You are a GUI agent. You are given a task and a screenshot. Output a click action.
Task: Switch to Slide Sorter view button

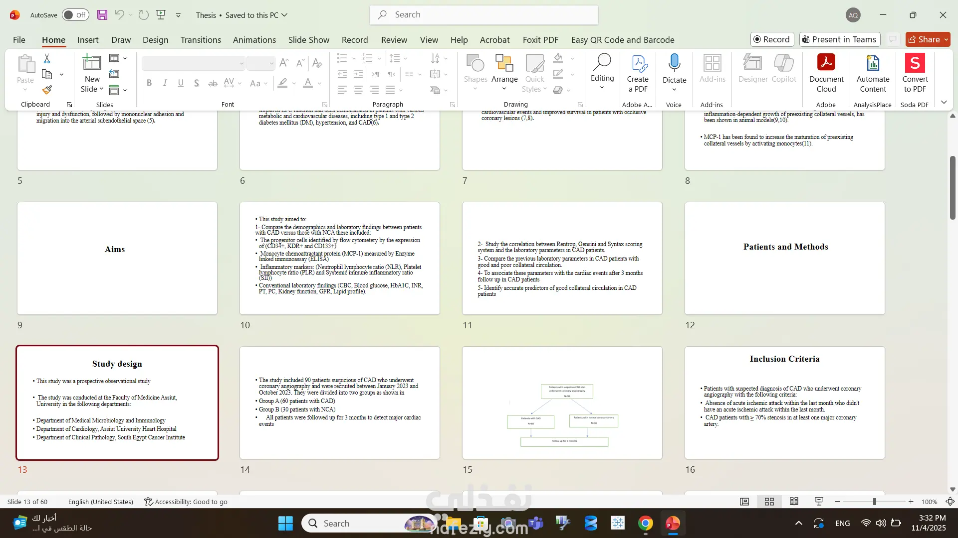pos(769,502)
